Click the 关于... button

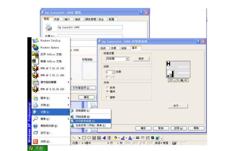pyautogui.click(x=178, y=106)
